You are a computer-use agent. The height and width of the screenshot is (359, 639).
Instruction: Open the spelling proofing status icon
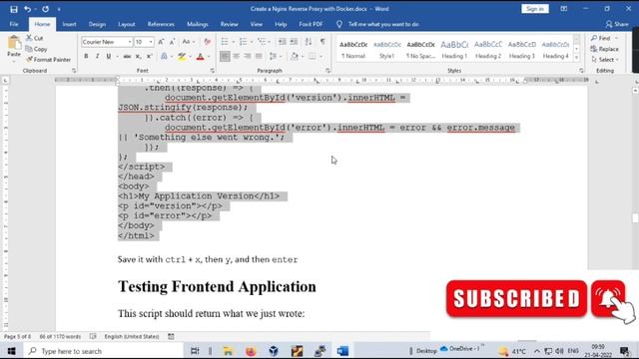point(93,337)
